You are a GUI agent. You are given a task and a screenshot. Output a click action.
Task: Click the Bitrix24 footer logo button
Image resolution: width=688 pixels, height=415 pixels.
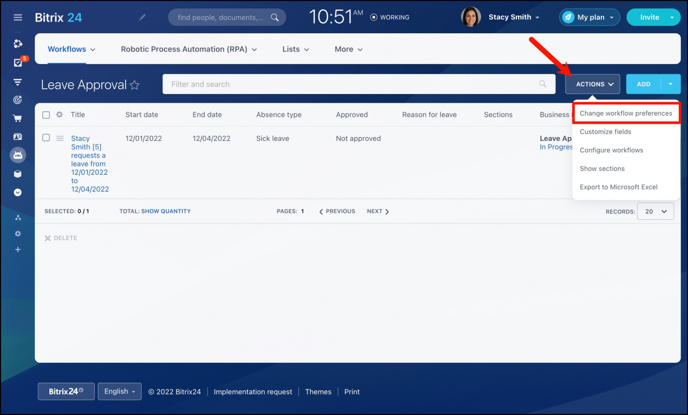(x=66, y=391)
